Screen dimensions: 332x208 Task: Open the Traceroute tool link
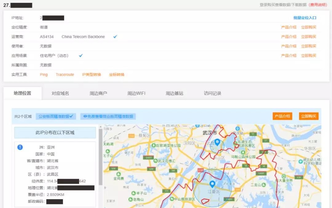[65, 75]
